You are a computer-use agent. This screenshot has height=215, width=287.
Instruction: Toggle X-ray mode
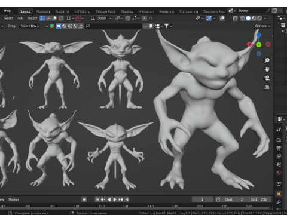tap(235, 19)
